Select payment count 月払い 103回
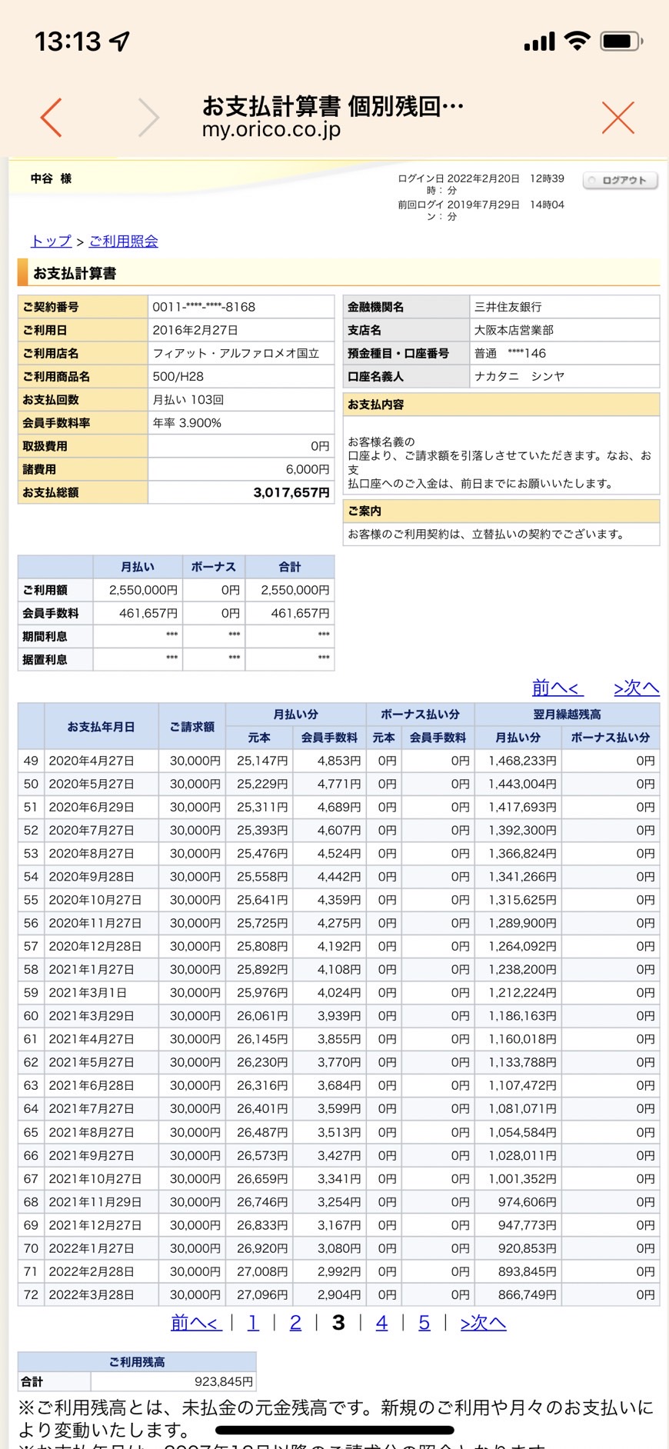This screenshot has height=1449, width=669. point(188,399)
